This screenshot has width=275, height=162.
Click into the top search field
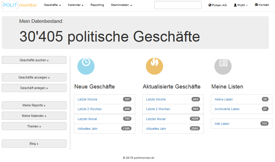178,5
